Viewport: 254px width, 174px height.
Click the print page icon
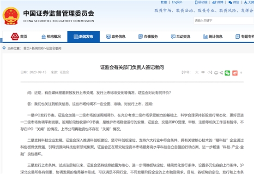click(x=216, y=73)
